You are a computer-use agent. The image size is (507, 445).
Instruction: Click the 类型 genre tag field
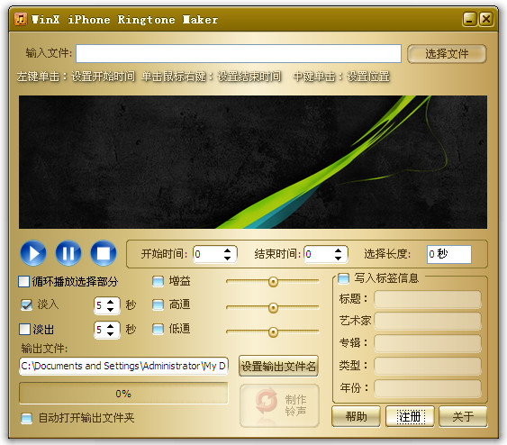tap(428, 366)
